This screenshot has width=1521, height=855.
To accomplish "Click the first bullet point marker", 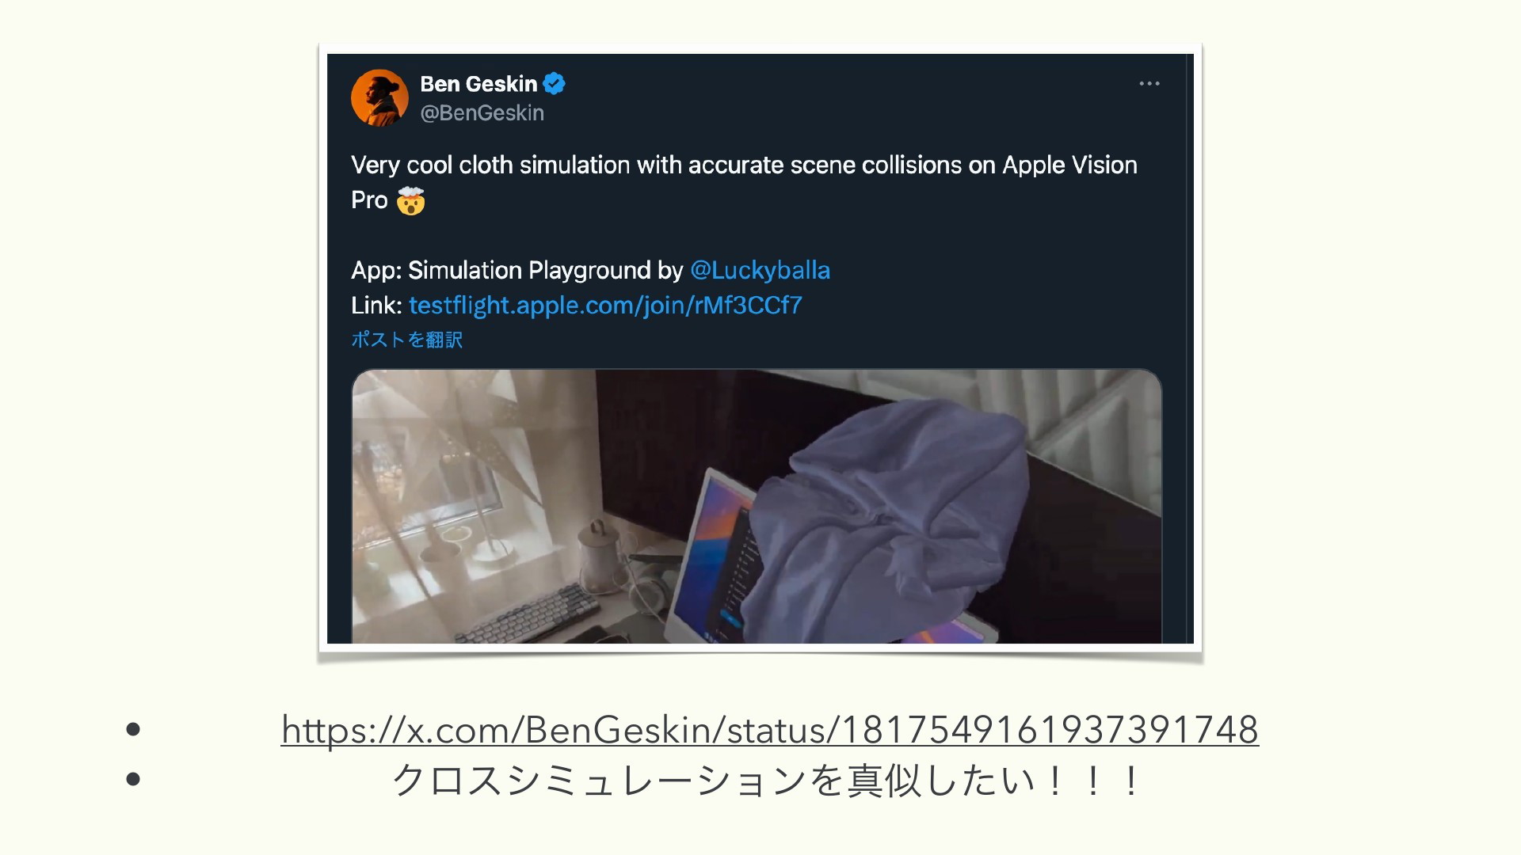I will tap(133, 729).
